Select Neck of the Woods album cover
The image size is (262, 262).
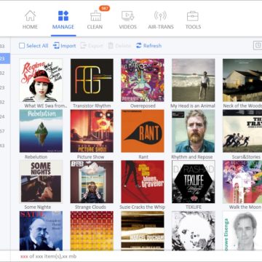pyautogui.click(x=242, y=80)
